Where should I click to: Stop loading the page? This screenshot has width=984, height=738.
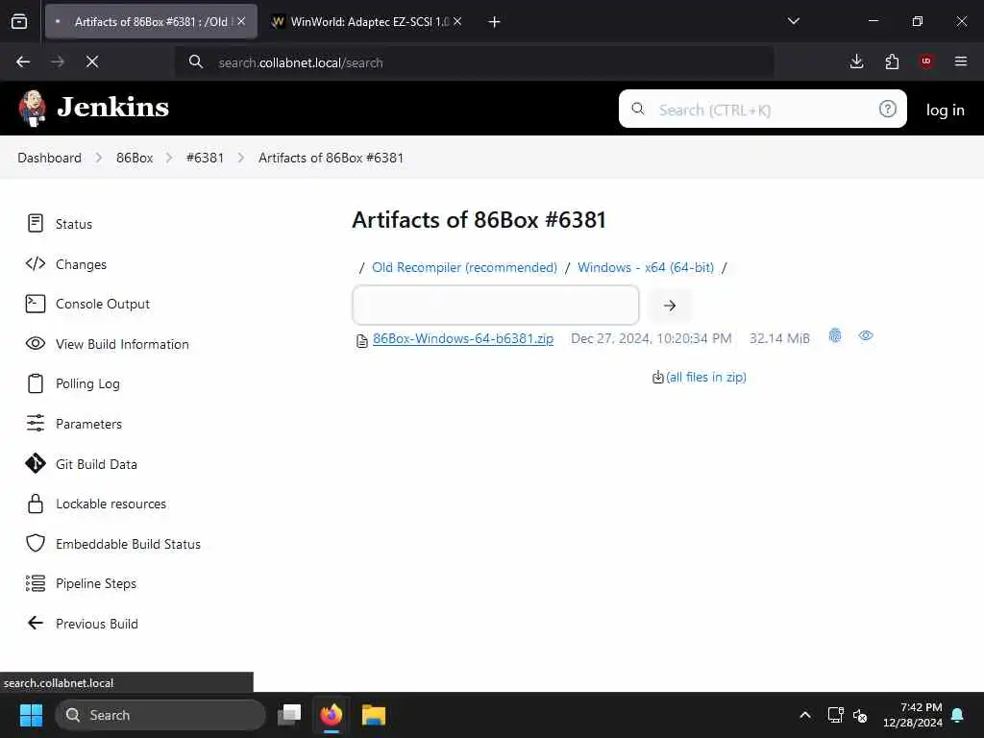coord(92,61)
